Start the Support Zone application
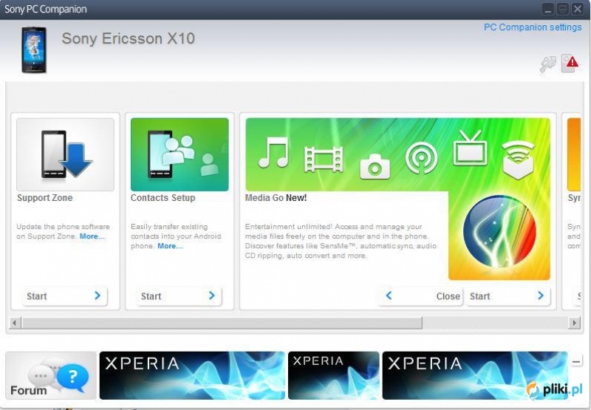This screenshot has height=410, width=591. click(x=64, y=295)
